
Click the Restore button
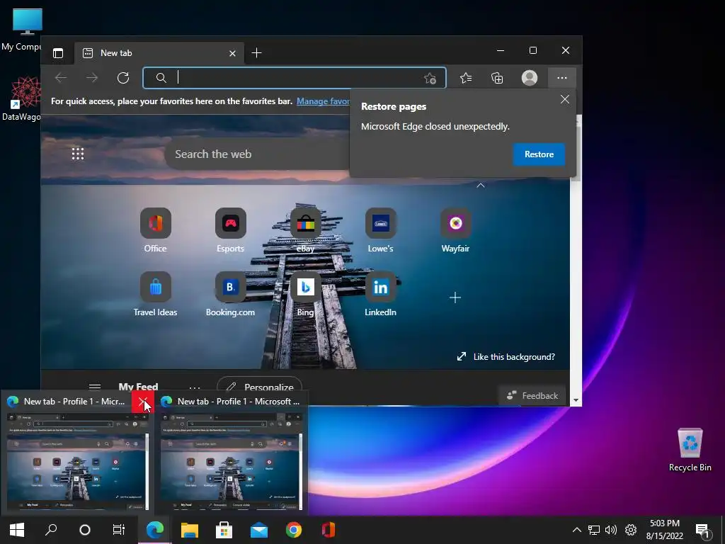(539, 154)
